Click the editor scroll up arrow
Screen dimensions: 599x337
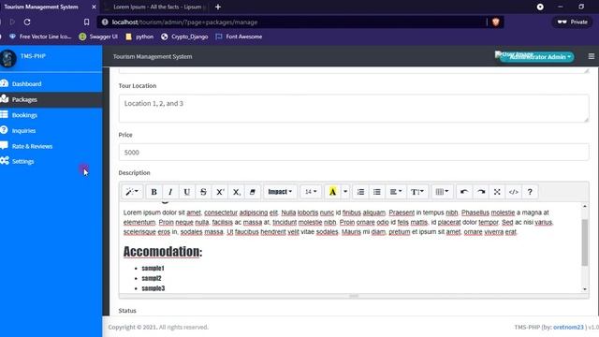click(x=585, y=206)
